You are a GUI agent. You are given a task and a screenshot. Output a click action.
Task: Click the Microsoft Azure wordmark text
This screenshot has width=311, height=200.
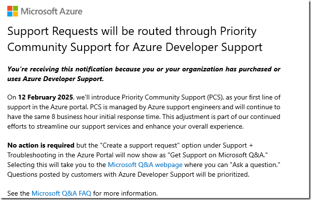[x=52, y=11]
